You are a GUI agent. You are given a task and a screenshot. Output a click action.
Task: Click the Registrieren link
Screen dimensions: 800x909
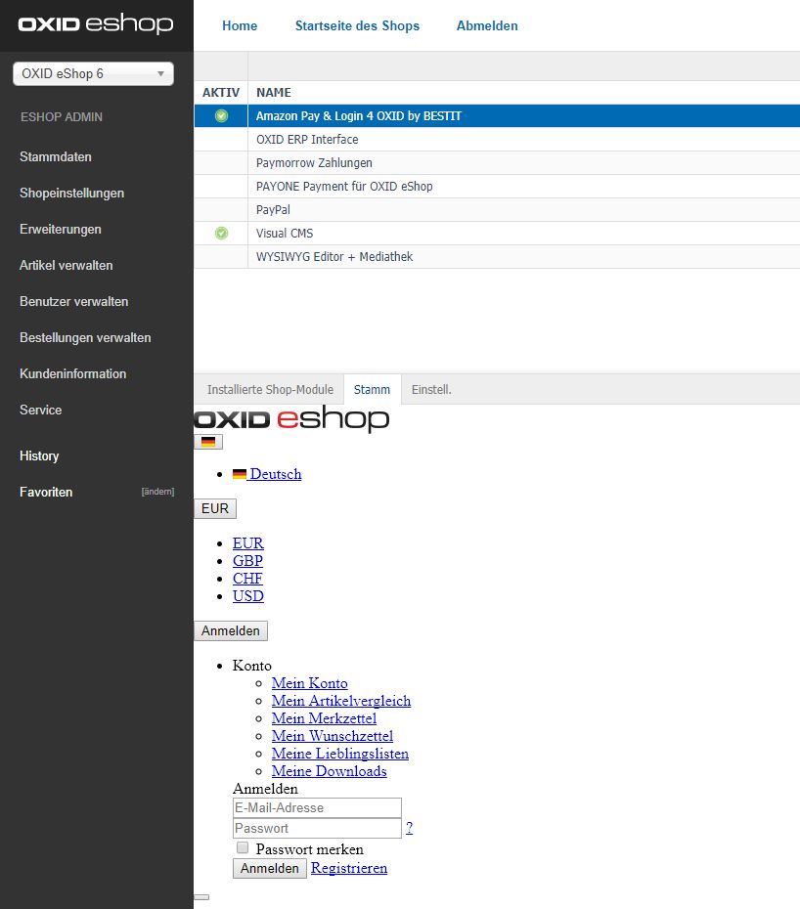point(349,868)
